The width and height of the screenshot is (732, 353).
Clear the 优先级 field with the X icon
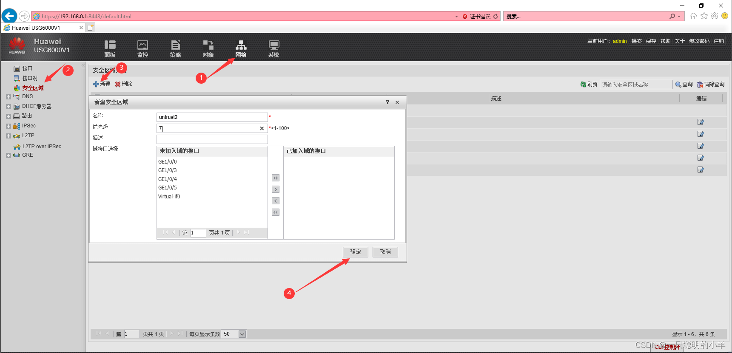[x=262, y=128]
